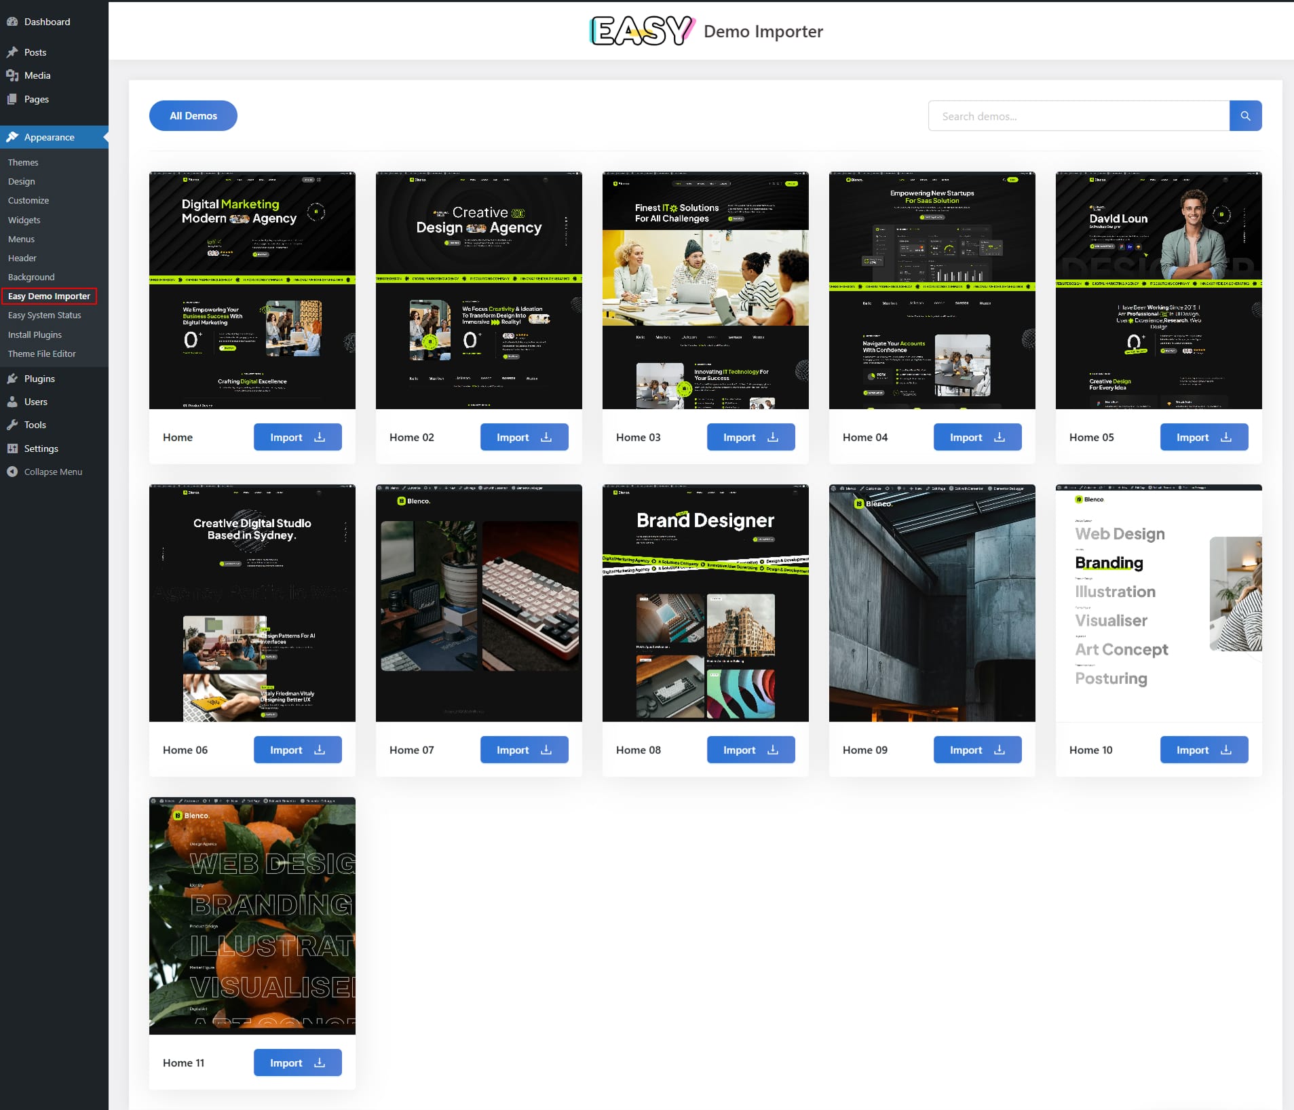Click the Collapse Menu arrow icon
Image resolution: width=1294 pixels, height=1110 pixels.
[x=12, y=472]
